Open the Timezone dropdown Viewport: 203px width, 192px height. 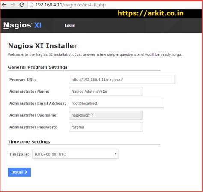point(75,154)
